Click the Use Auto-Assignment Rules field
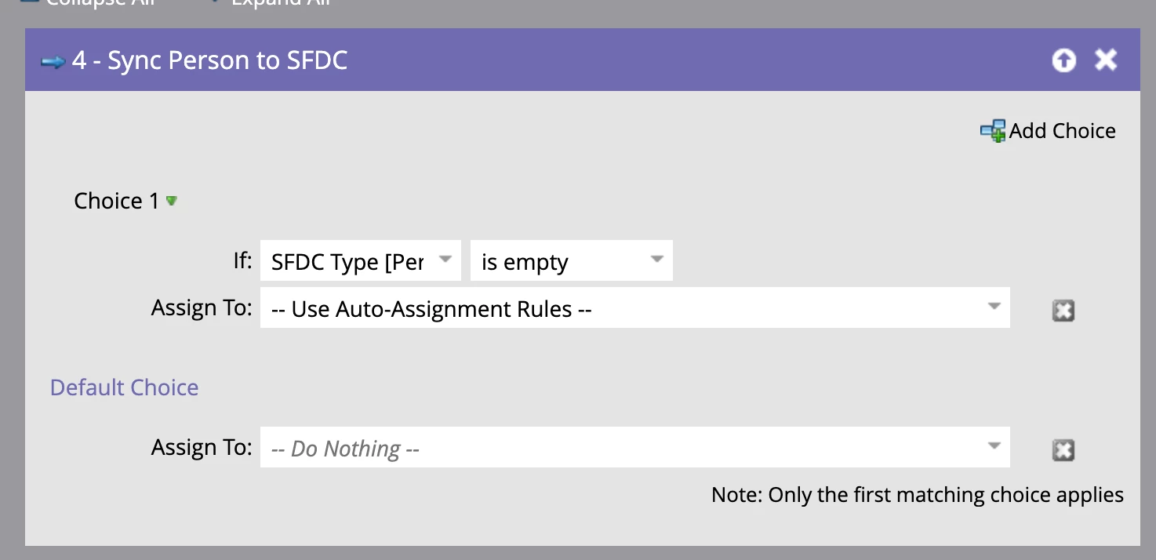Image resolution: width=1156 pixels, height=560 pixels. click(x=612, y=309)
